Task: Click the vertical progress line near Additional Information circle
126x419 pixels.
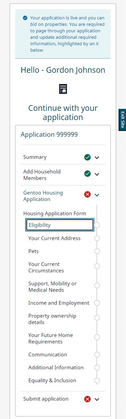Action: pyautogui.click(x=97, y=374)
